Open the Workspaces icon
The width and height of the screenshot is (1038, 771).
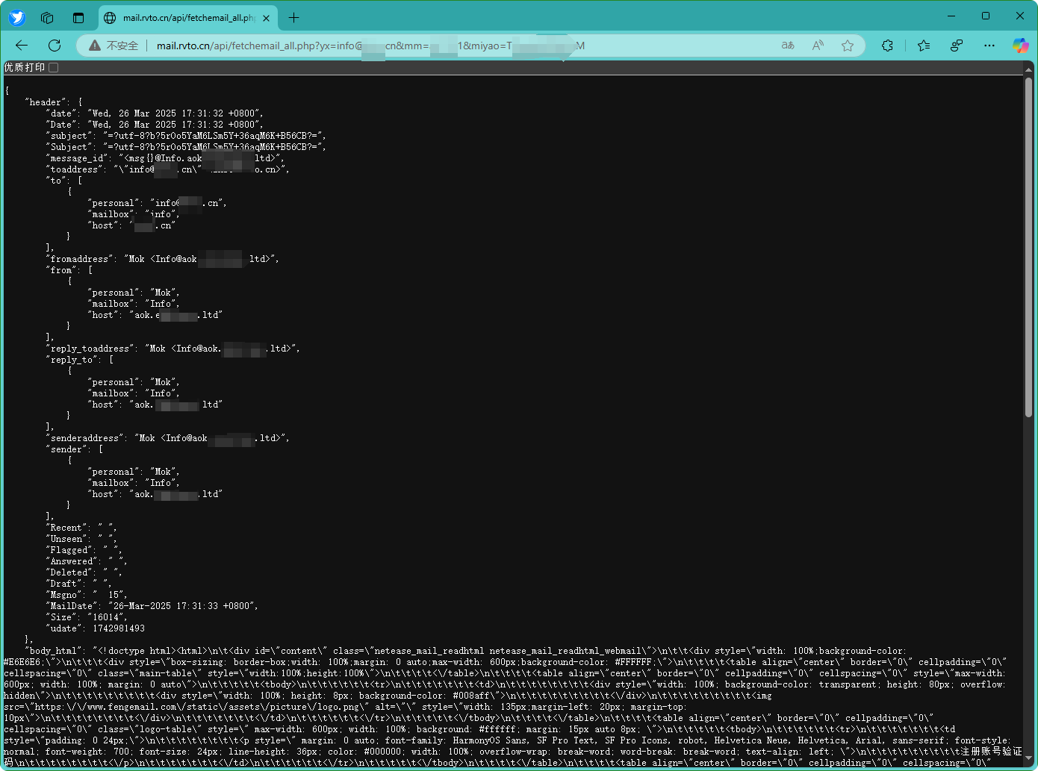pyautogui.click(x=47, y=17)
